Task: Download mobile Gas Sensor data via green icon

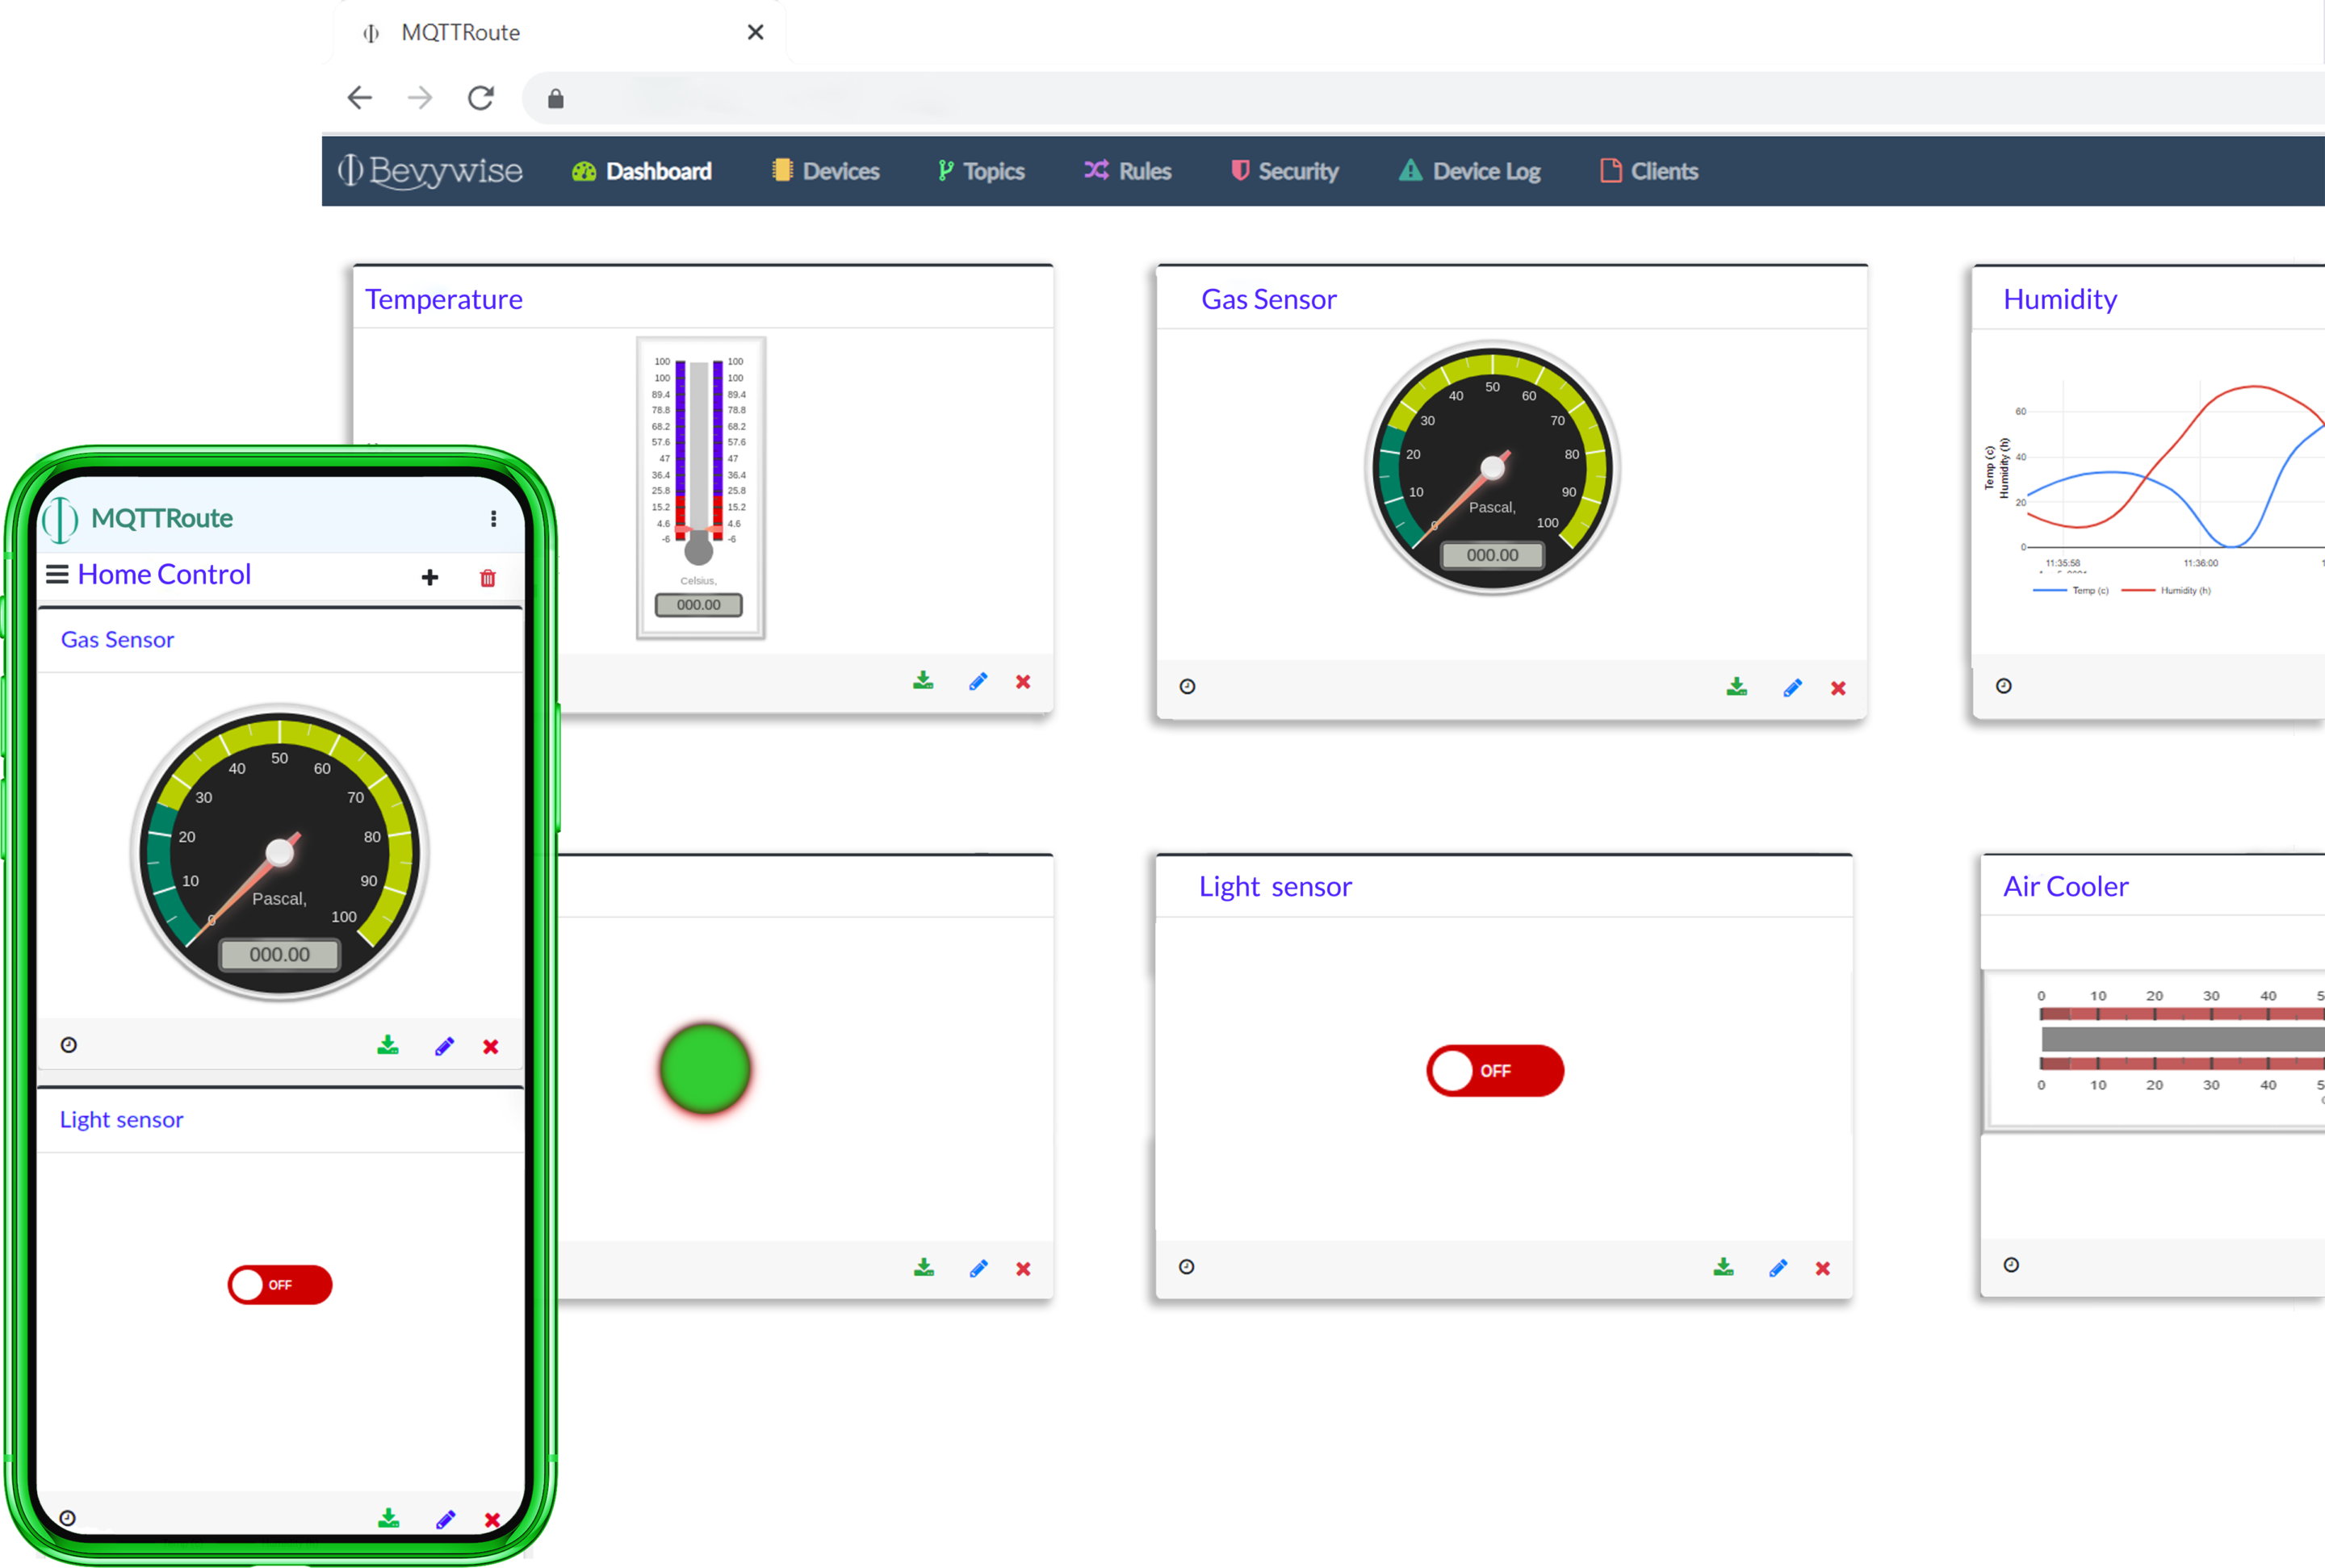Action: click(x=389, y=1045)
